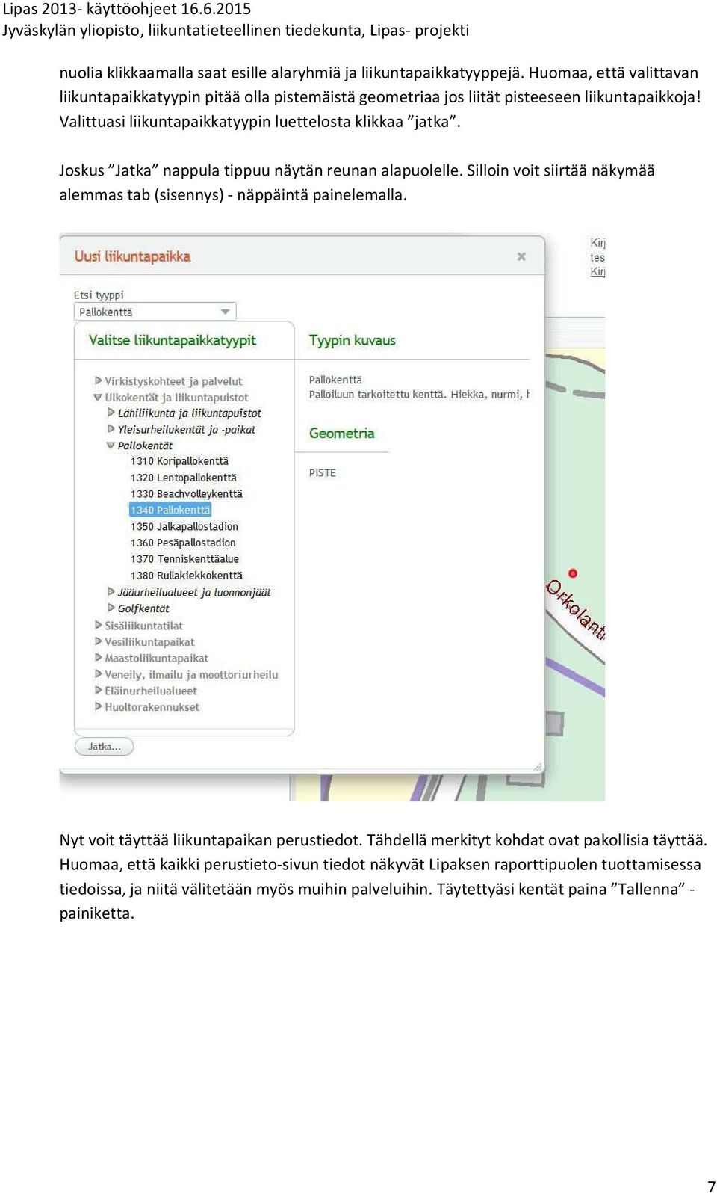Click the Valitse liikuntapaikkatyypit heading

[x=173, y=340]
